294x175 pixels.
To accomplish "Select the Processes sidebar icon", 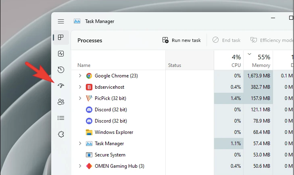I will (x=61, y=37).
